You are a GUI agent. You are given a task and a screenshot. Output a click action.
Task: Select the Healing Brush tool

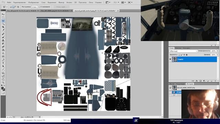[3, 34]
